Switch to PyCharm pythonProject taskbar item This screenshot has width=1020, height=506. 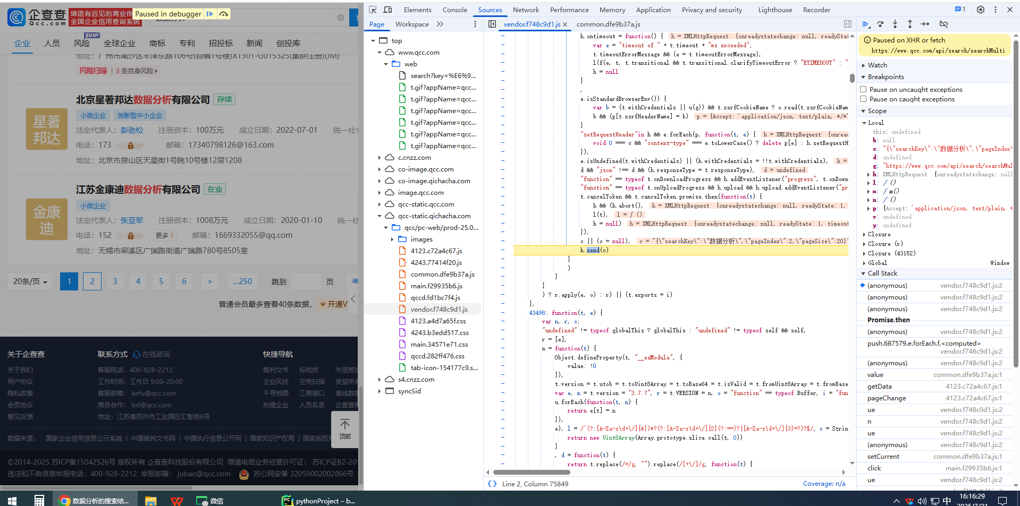point(319,501)
